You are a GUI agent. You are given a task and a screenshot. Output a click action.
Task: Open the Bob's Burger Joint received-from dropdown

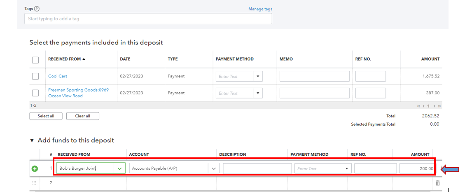[x=119, y=169]
